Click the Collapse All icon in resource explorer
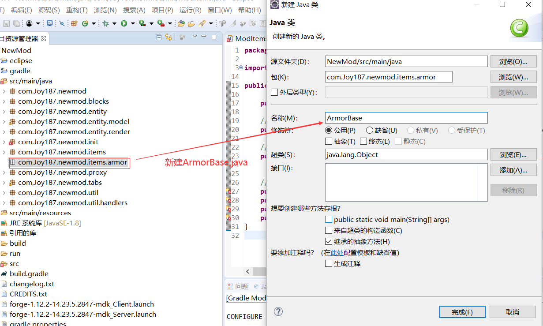This screenshot has height=326, width=543. [x=159, y=37]
